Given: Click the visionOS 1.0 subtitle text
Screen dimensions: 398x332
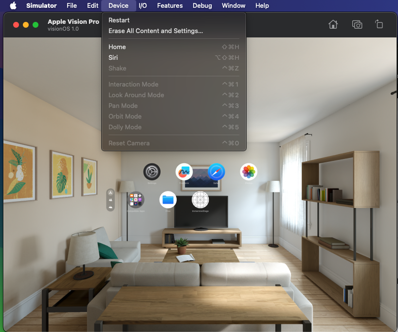Looking at the screenshot, I should (63, 29).
